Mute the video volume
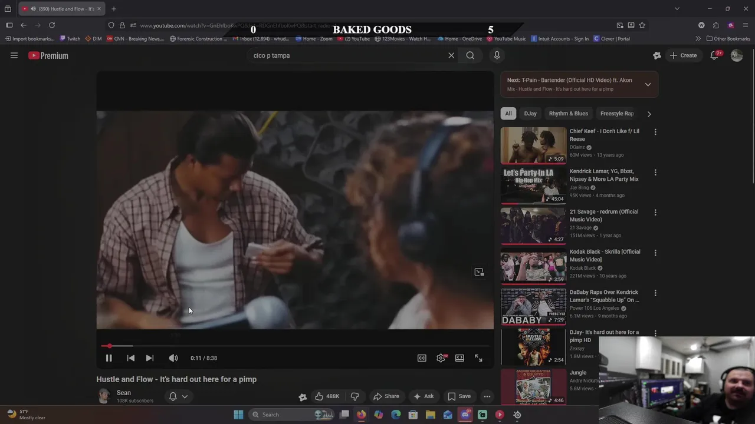The height and width of the screenshot is (424, 755). point(173,358)
